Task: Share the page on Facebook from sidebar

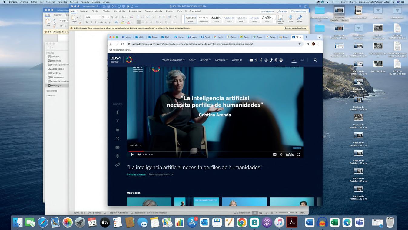Action: click(118, 112)
